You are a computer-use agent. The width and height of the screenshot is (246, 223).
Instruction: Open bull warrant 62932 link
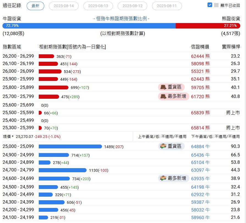(200, 195)
